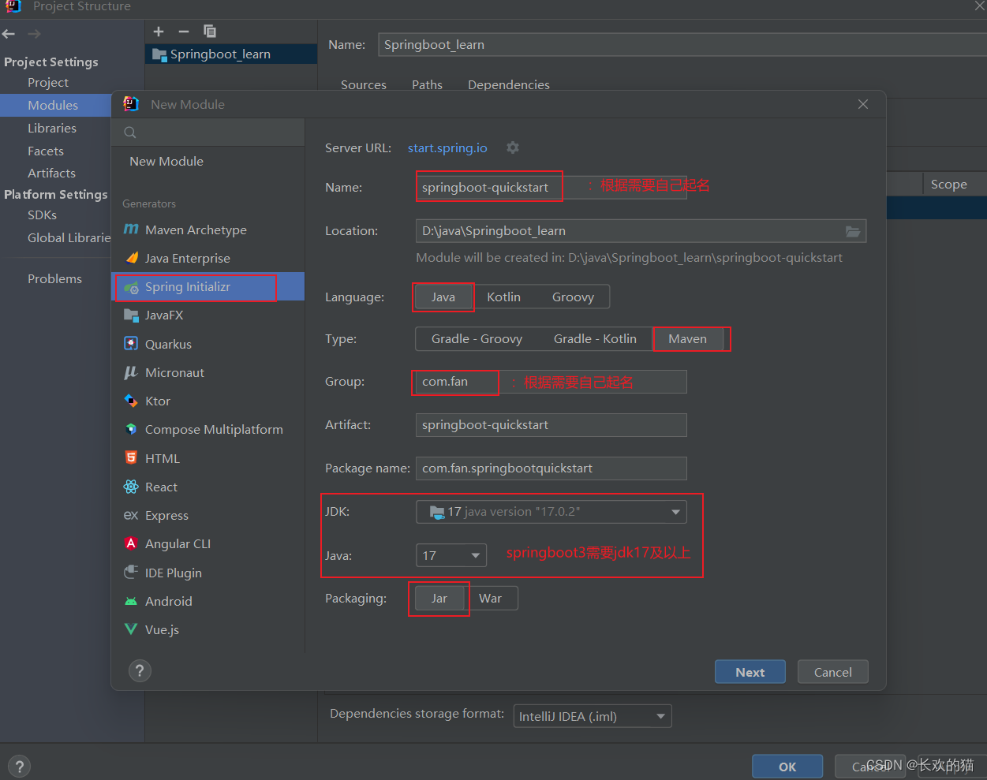987x780 pixels.
Task: Select Groovy language option
Action: pyautogui.click(x=573, y=297)
